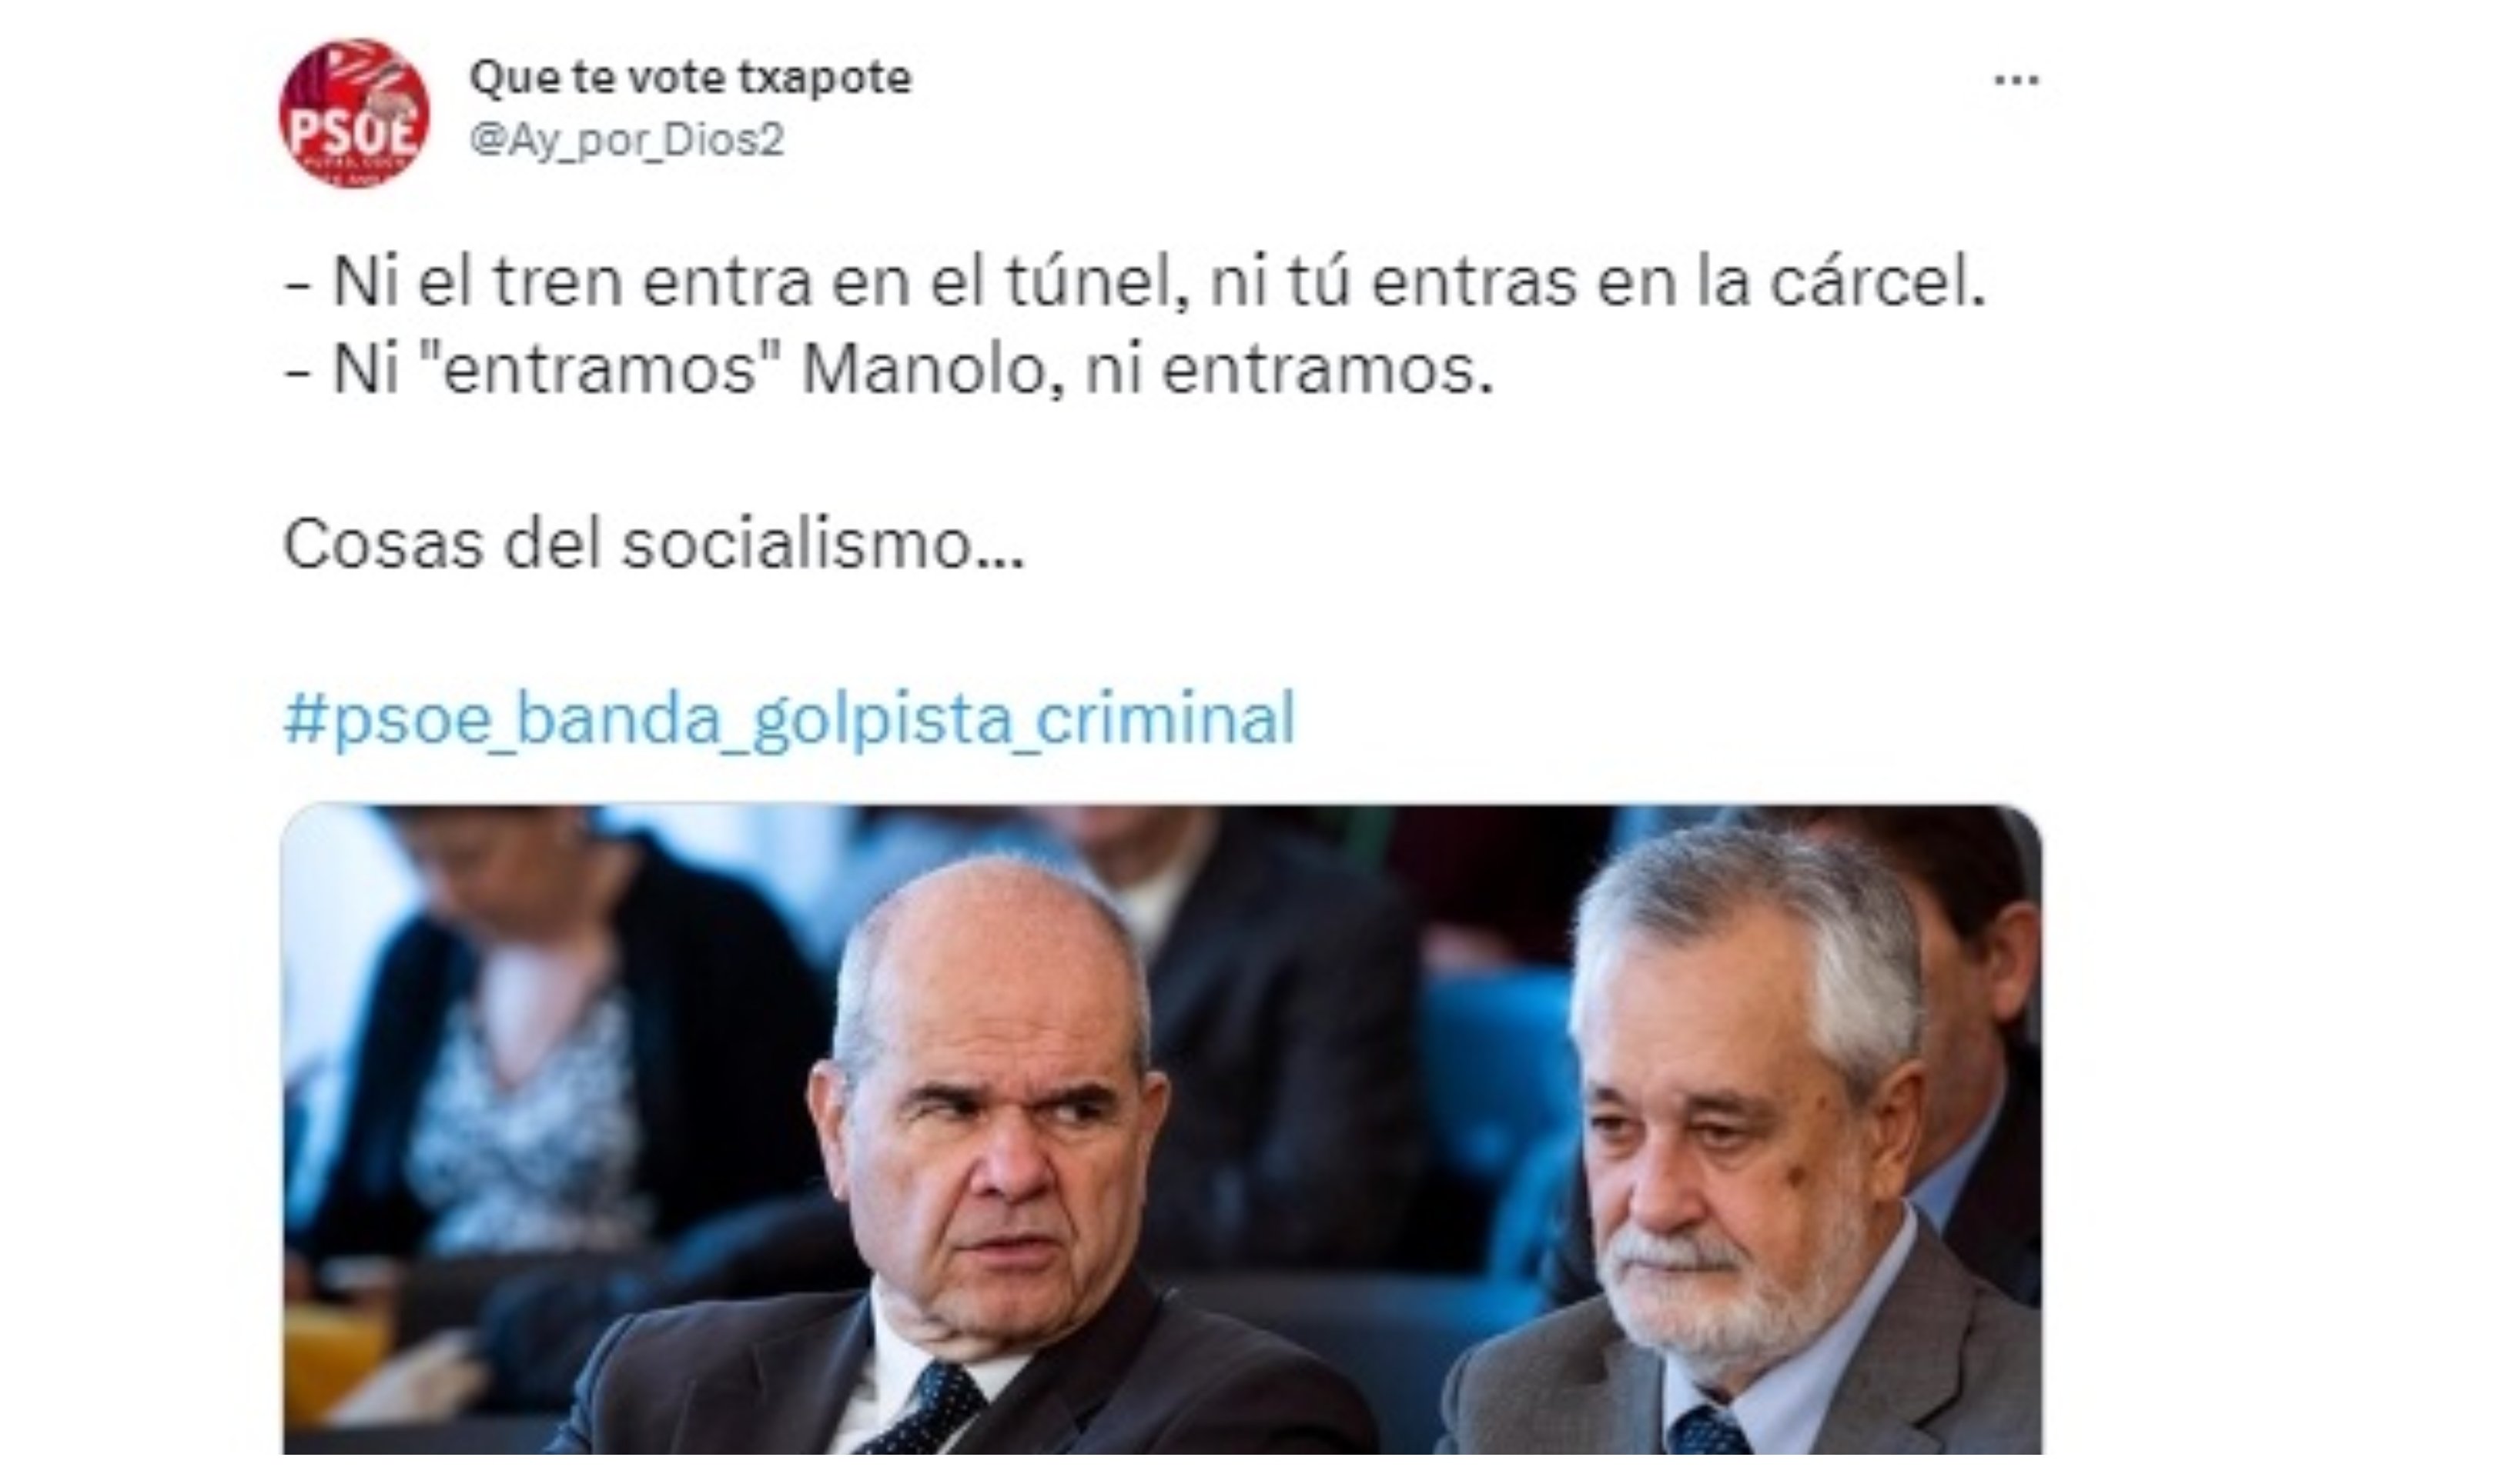Click the first tweet line about 'el túnel'
Screen dimensions: 2513x1484
pyautogui.click(x=1135, y=283)
